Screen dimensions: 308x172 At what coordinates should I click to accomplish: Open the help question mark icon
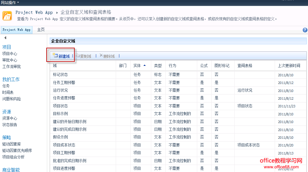[x=305, y=30]
